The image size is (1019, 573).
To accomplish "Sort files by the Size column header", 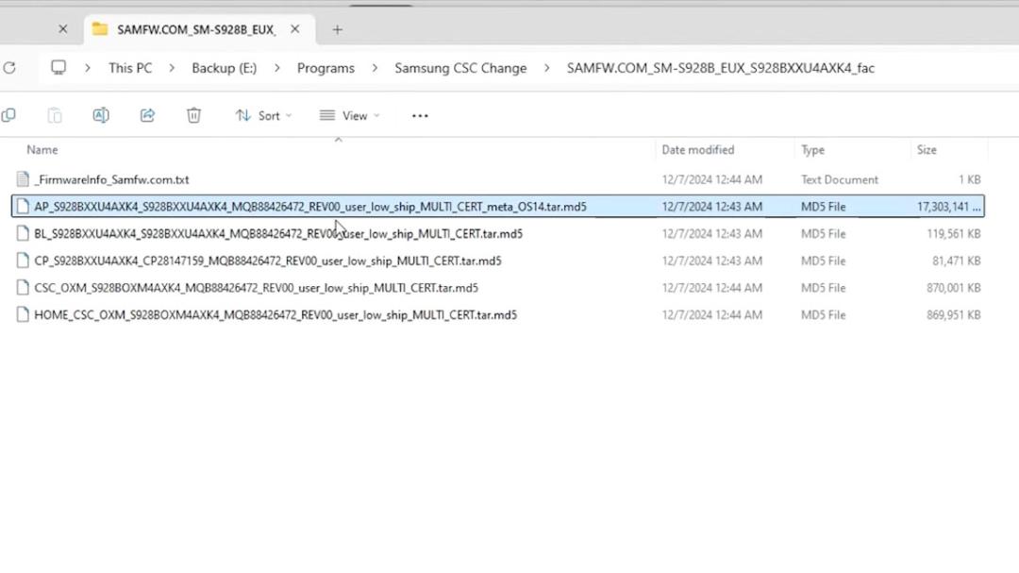I will 927,149.
